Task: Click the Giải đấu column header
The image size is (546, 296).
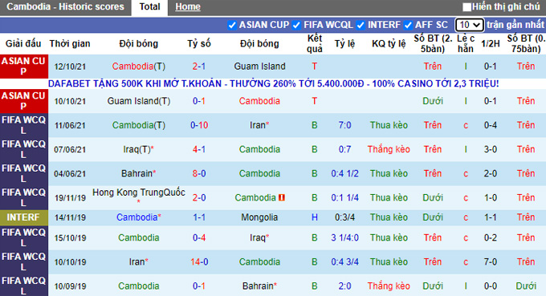Action: (23, 44)
